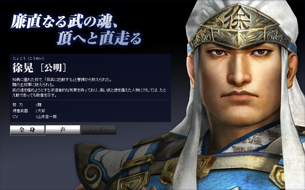Click the furigana reading じょこう（こうめい）

[x=28, y=58]
